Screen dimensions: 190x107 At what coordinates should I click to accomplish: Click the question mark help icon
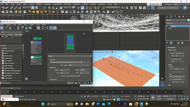[121, 12]
